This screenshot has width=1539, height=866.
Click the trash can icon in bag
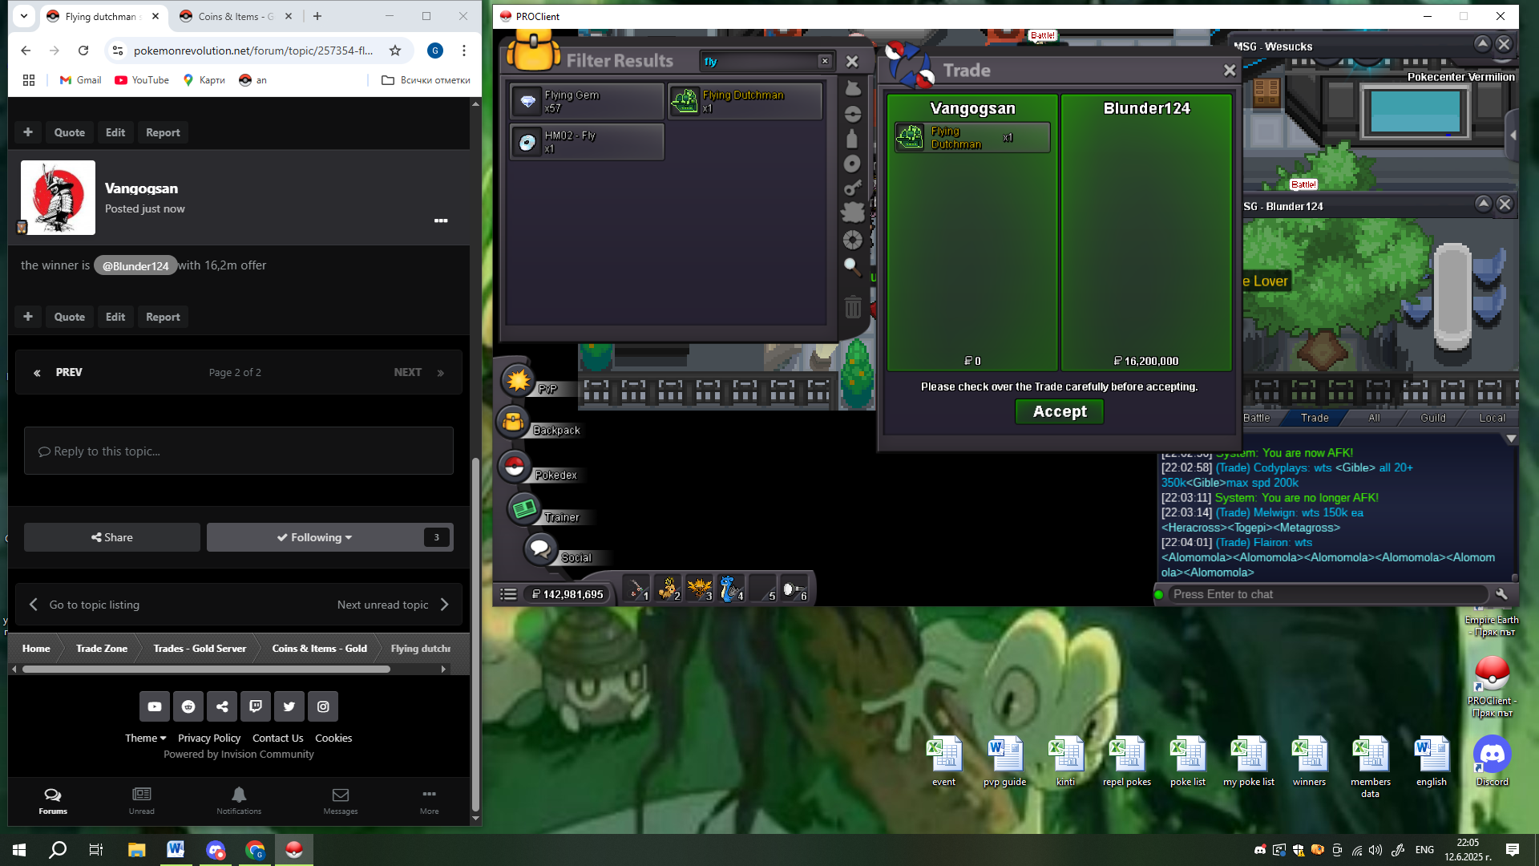(853, 307)
